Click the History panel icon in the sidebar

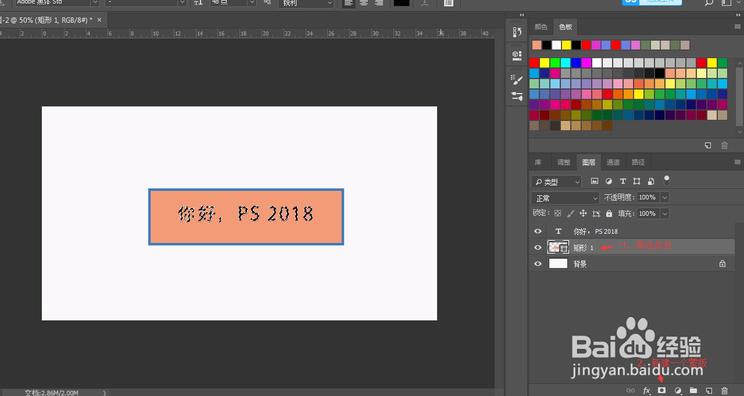tap(517, 33)
